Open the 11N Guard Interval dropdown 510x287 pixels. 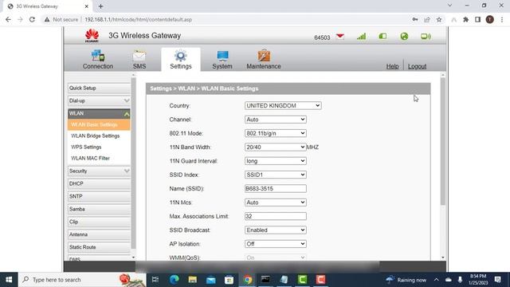point(276,161)
